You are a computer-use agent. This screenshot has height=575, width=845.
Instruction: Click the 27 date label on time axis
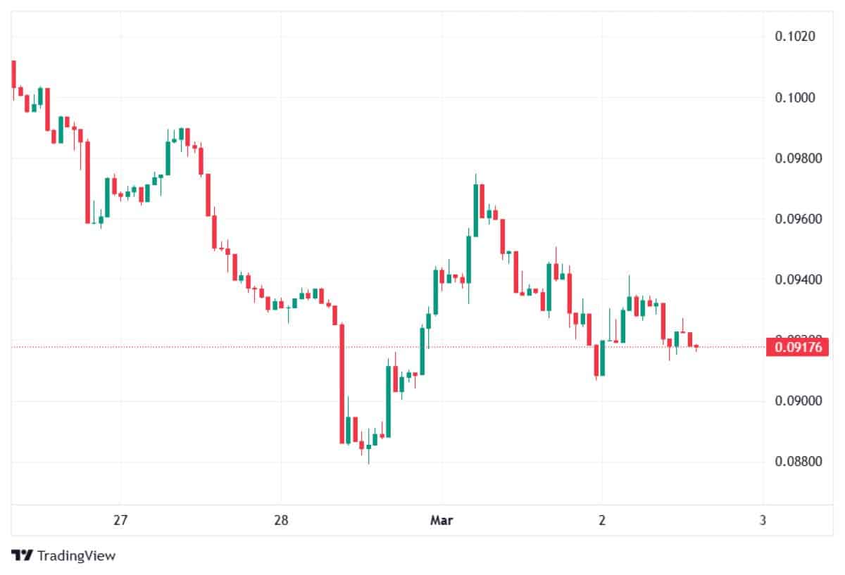pos(120,521)
